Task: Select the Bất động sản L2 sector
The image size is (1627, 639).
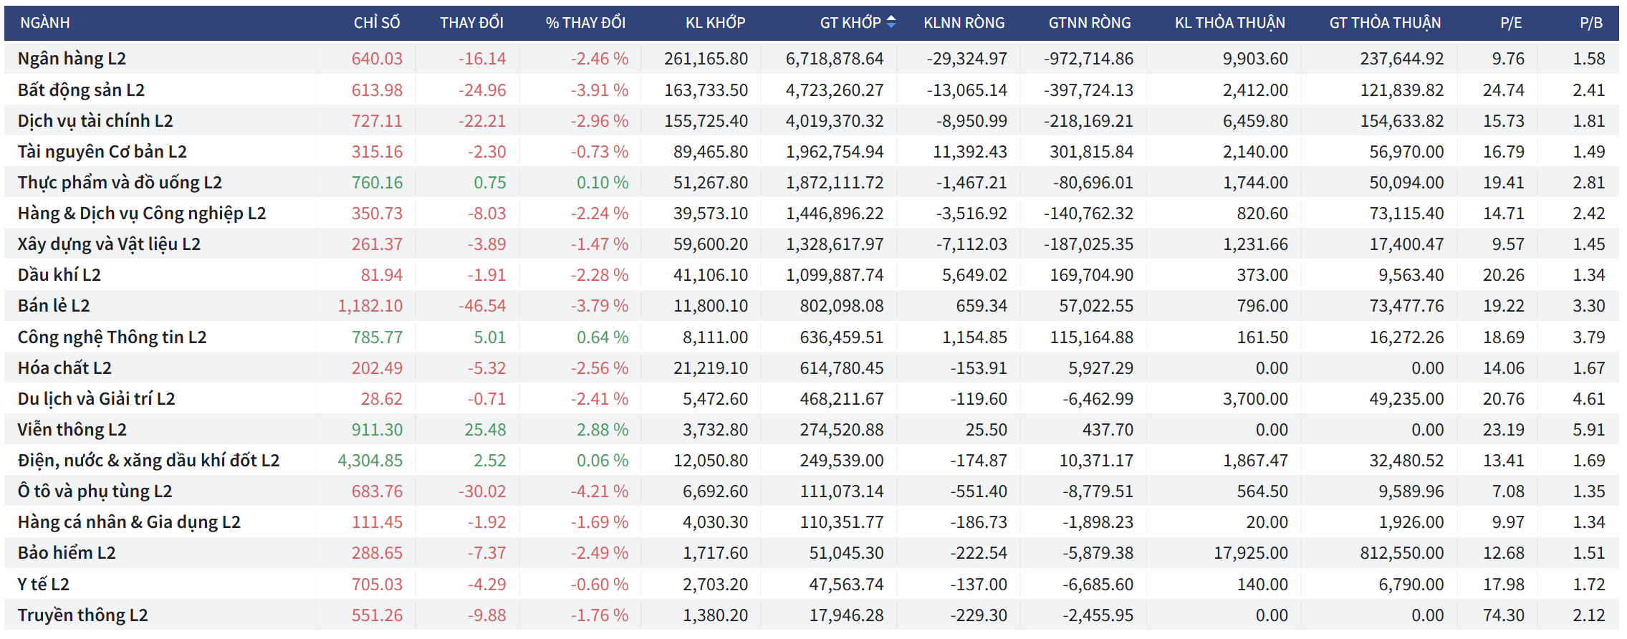Action: click(x=82, y=90)
